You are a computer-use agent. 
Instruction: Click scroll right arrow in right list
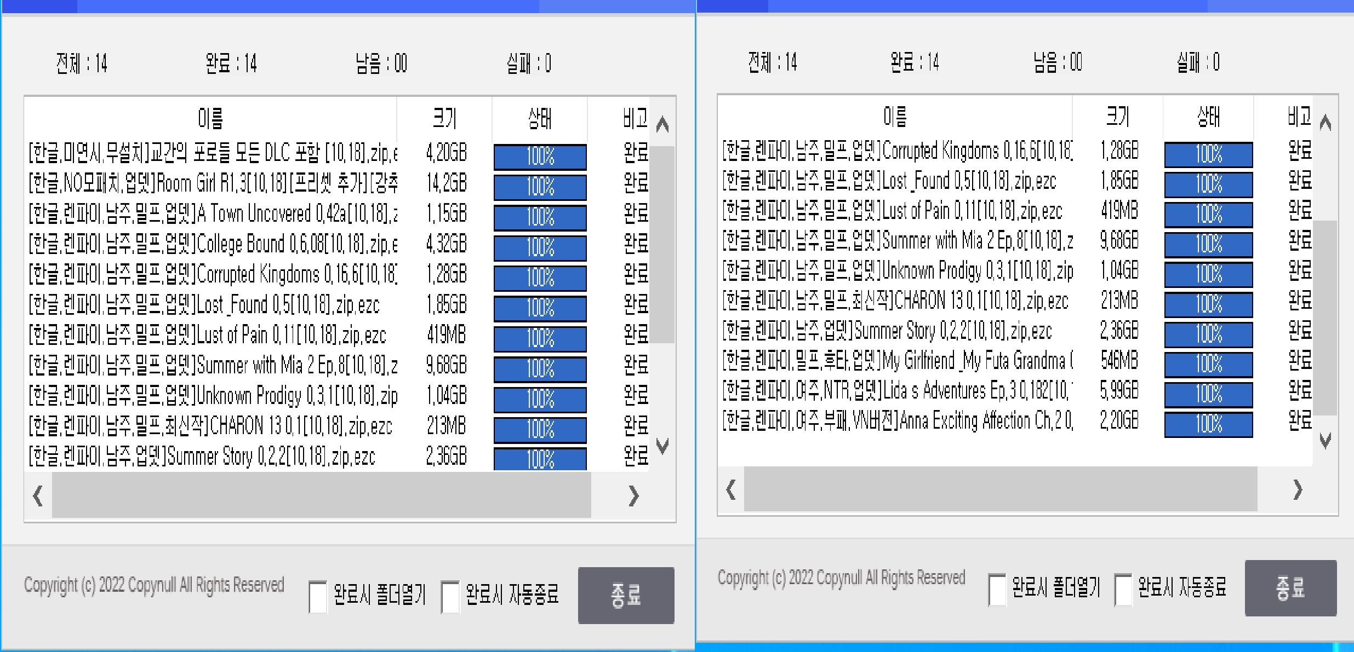click(x=1297, y=489)
